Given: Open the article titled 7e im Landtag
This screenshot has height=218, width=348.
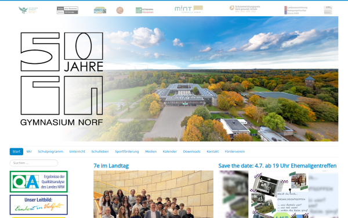Looking at the screenshot, I should pos(111,166).
